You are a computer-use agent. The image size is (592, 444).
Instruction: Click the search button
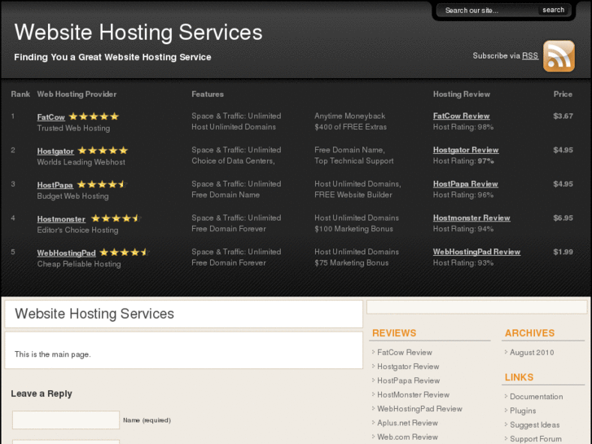point(553,11)
